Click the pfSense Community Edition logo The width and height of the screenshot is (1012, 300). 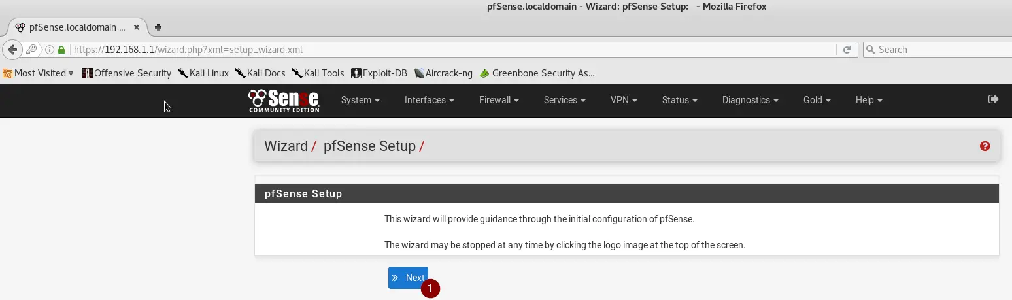pos(284,100)
